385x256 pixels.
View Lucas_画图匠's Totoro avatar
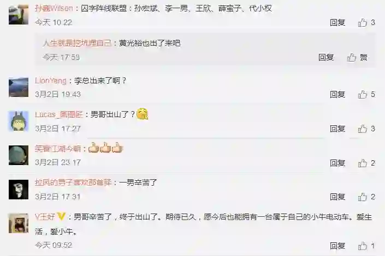click(19, 121)
